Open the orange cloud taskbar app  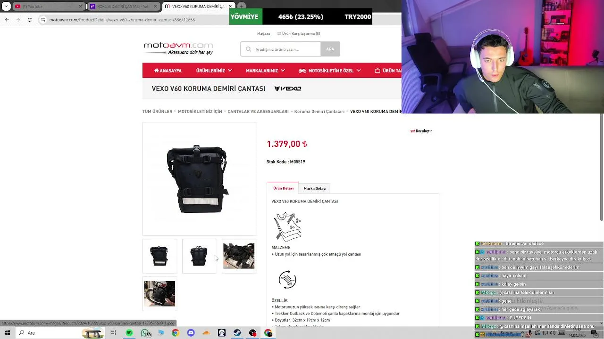pyautogui.click(x=206, y=333)
